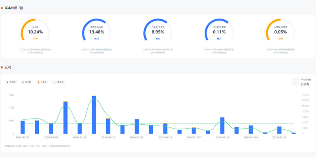Toggle the green 观看量 line legend
The image size is (316, 157).
(58, 82)
